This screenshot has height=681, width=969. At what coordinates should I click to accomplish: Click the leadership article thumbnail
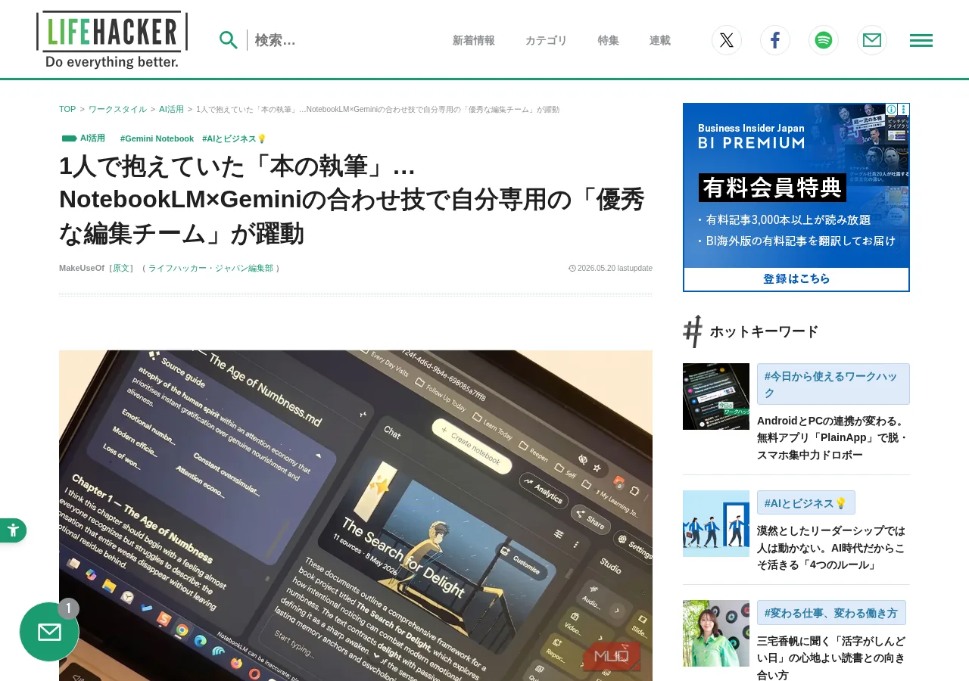pos(716,524)
